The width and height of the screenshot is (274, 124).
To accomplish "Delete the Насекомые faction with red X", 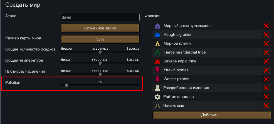I will [266, 106].
